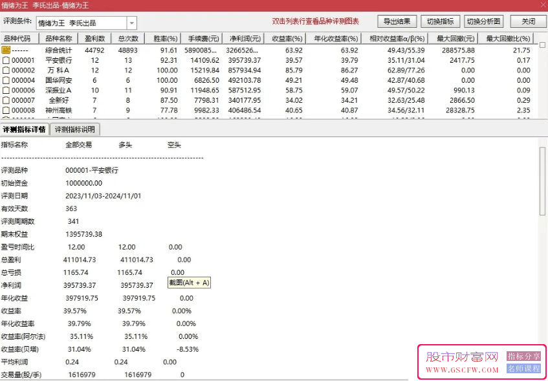The height and width of the screenshot is (381, 548).
Task: Click the 全部交易 column label
Action: [79, 145]
